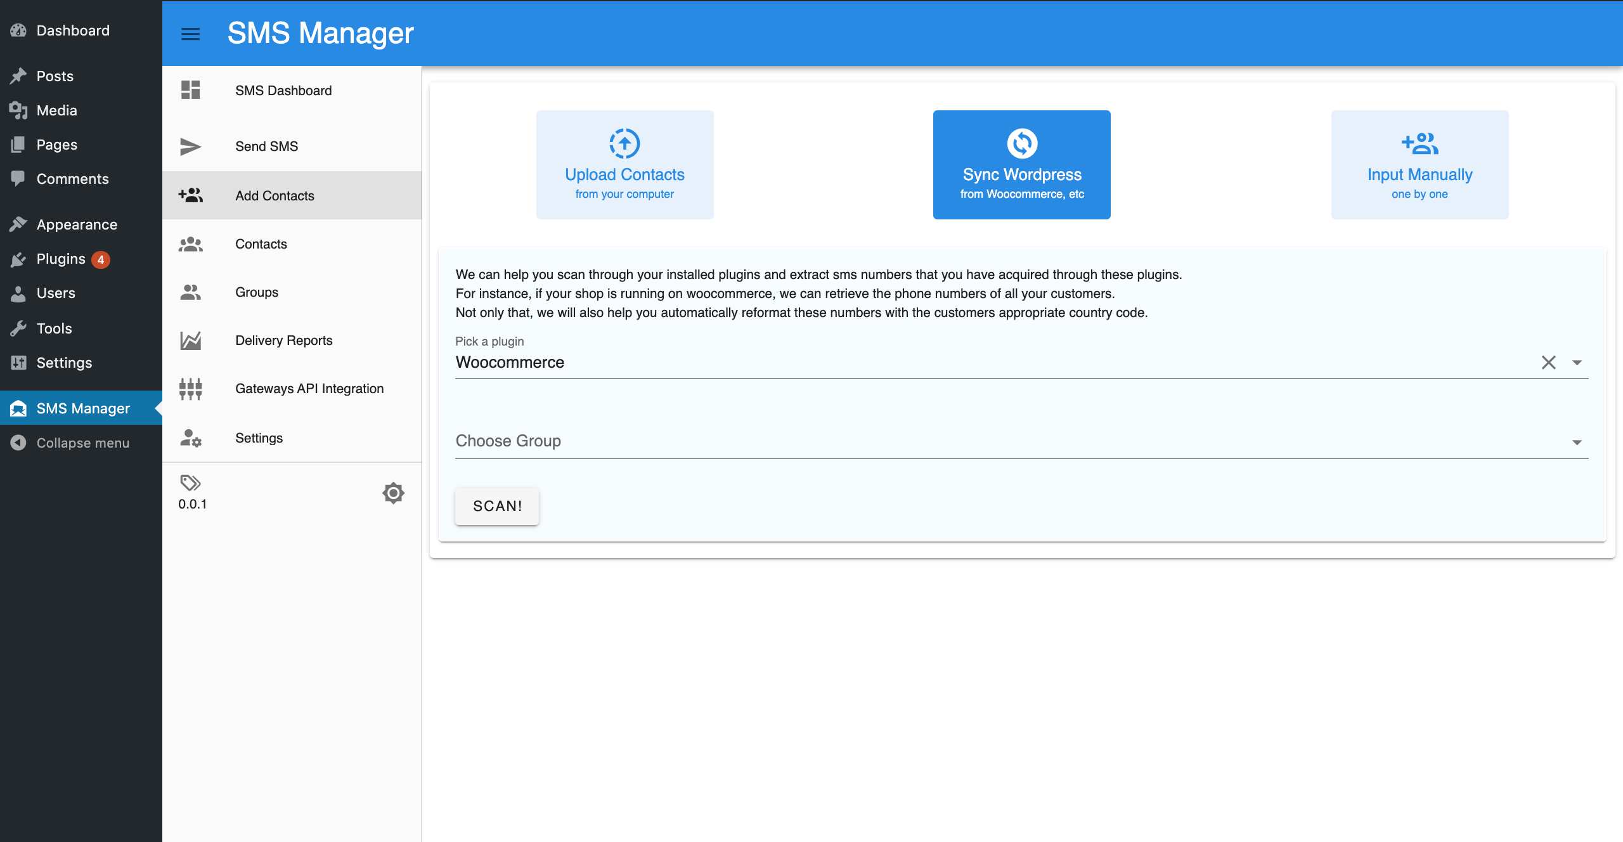Click the Plugins plug icon
This screenshot has width=1623, height=842.
(18, 259)
